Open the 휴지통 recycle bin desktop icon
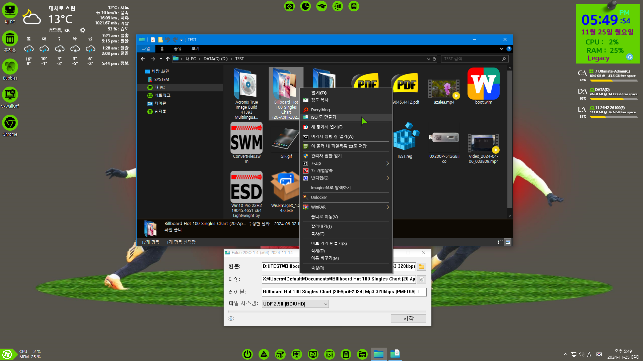 coord(10,41)
